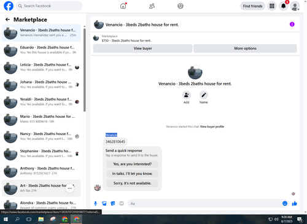Screen dimensions: 307x224
Task: Send quick response 'Sorry, it's not available.'
Action: point(133,183)
